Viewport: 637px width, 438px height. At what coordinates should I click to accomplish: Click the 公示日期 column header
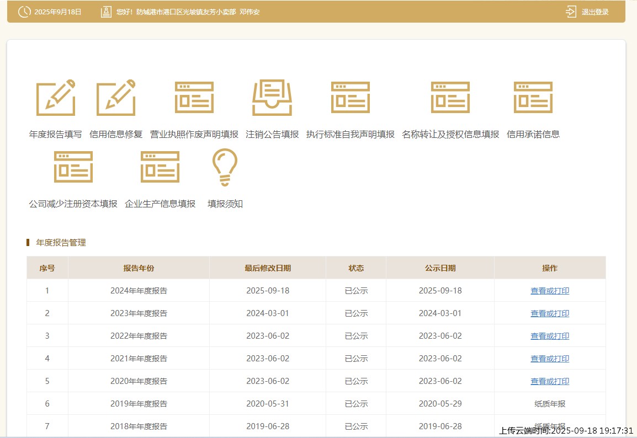(x=440, y=268)
